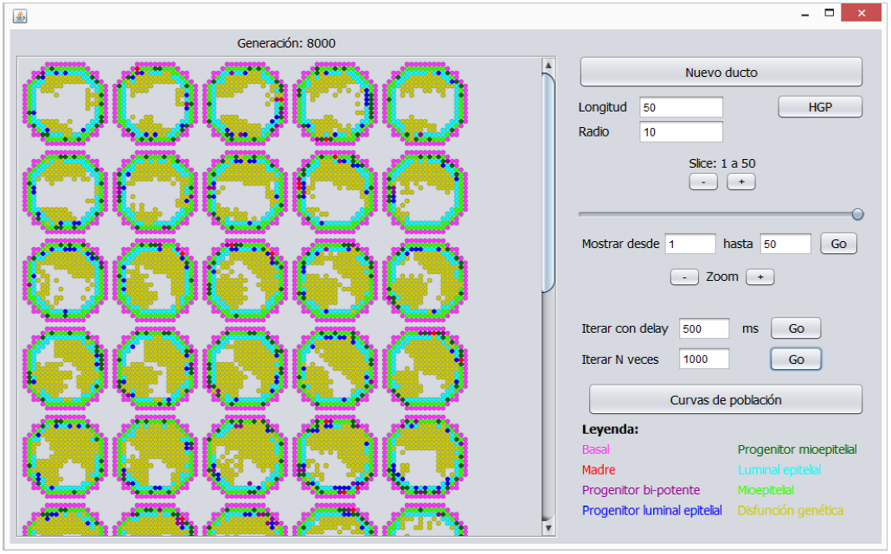Click the Java application icon in title bar
This screenshot has width=891, height=554.
point(20,16)
